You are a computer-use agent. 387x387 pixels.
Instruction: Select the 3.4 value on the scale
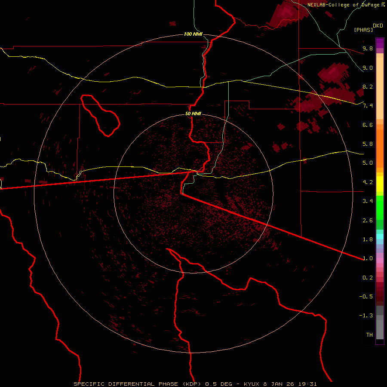[368, 201]
